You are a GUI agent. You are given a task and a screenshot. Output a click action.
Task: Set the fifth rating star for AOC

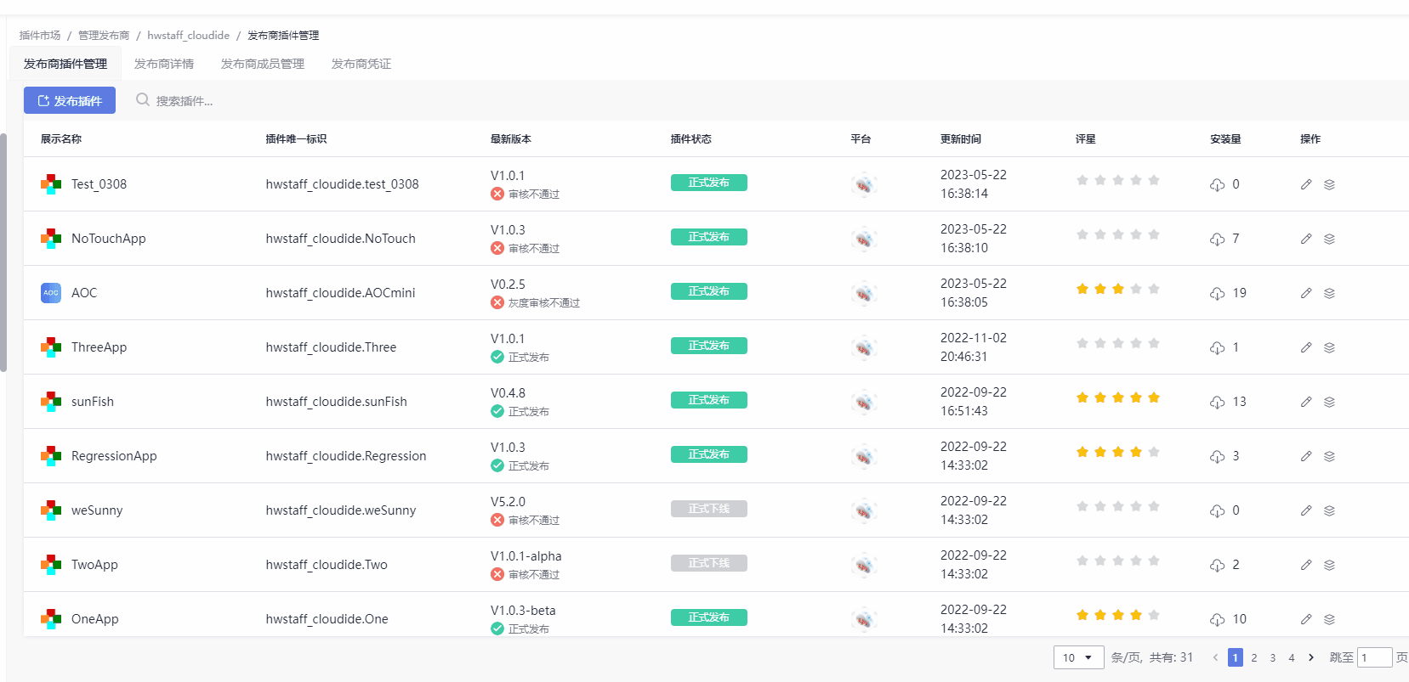tap(1154, 289)
